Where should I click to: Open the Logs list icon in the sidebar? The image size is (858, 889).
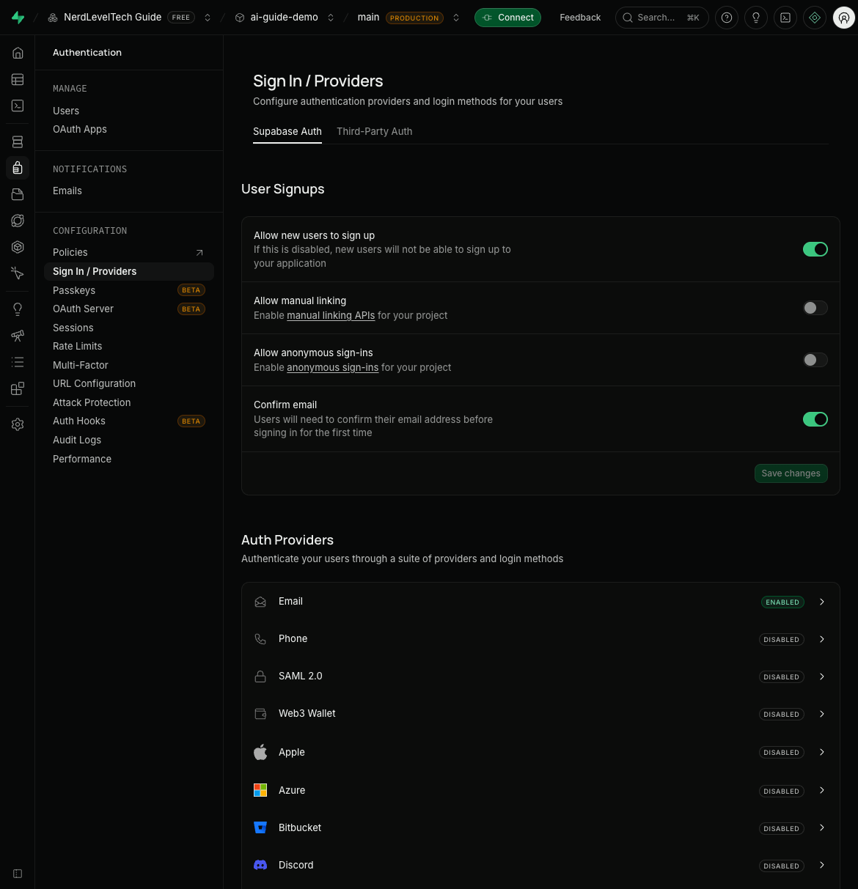pyautogui.click(x=18, y=362)
